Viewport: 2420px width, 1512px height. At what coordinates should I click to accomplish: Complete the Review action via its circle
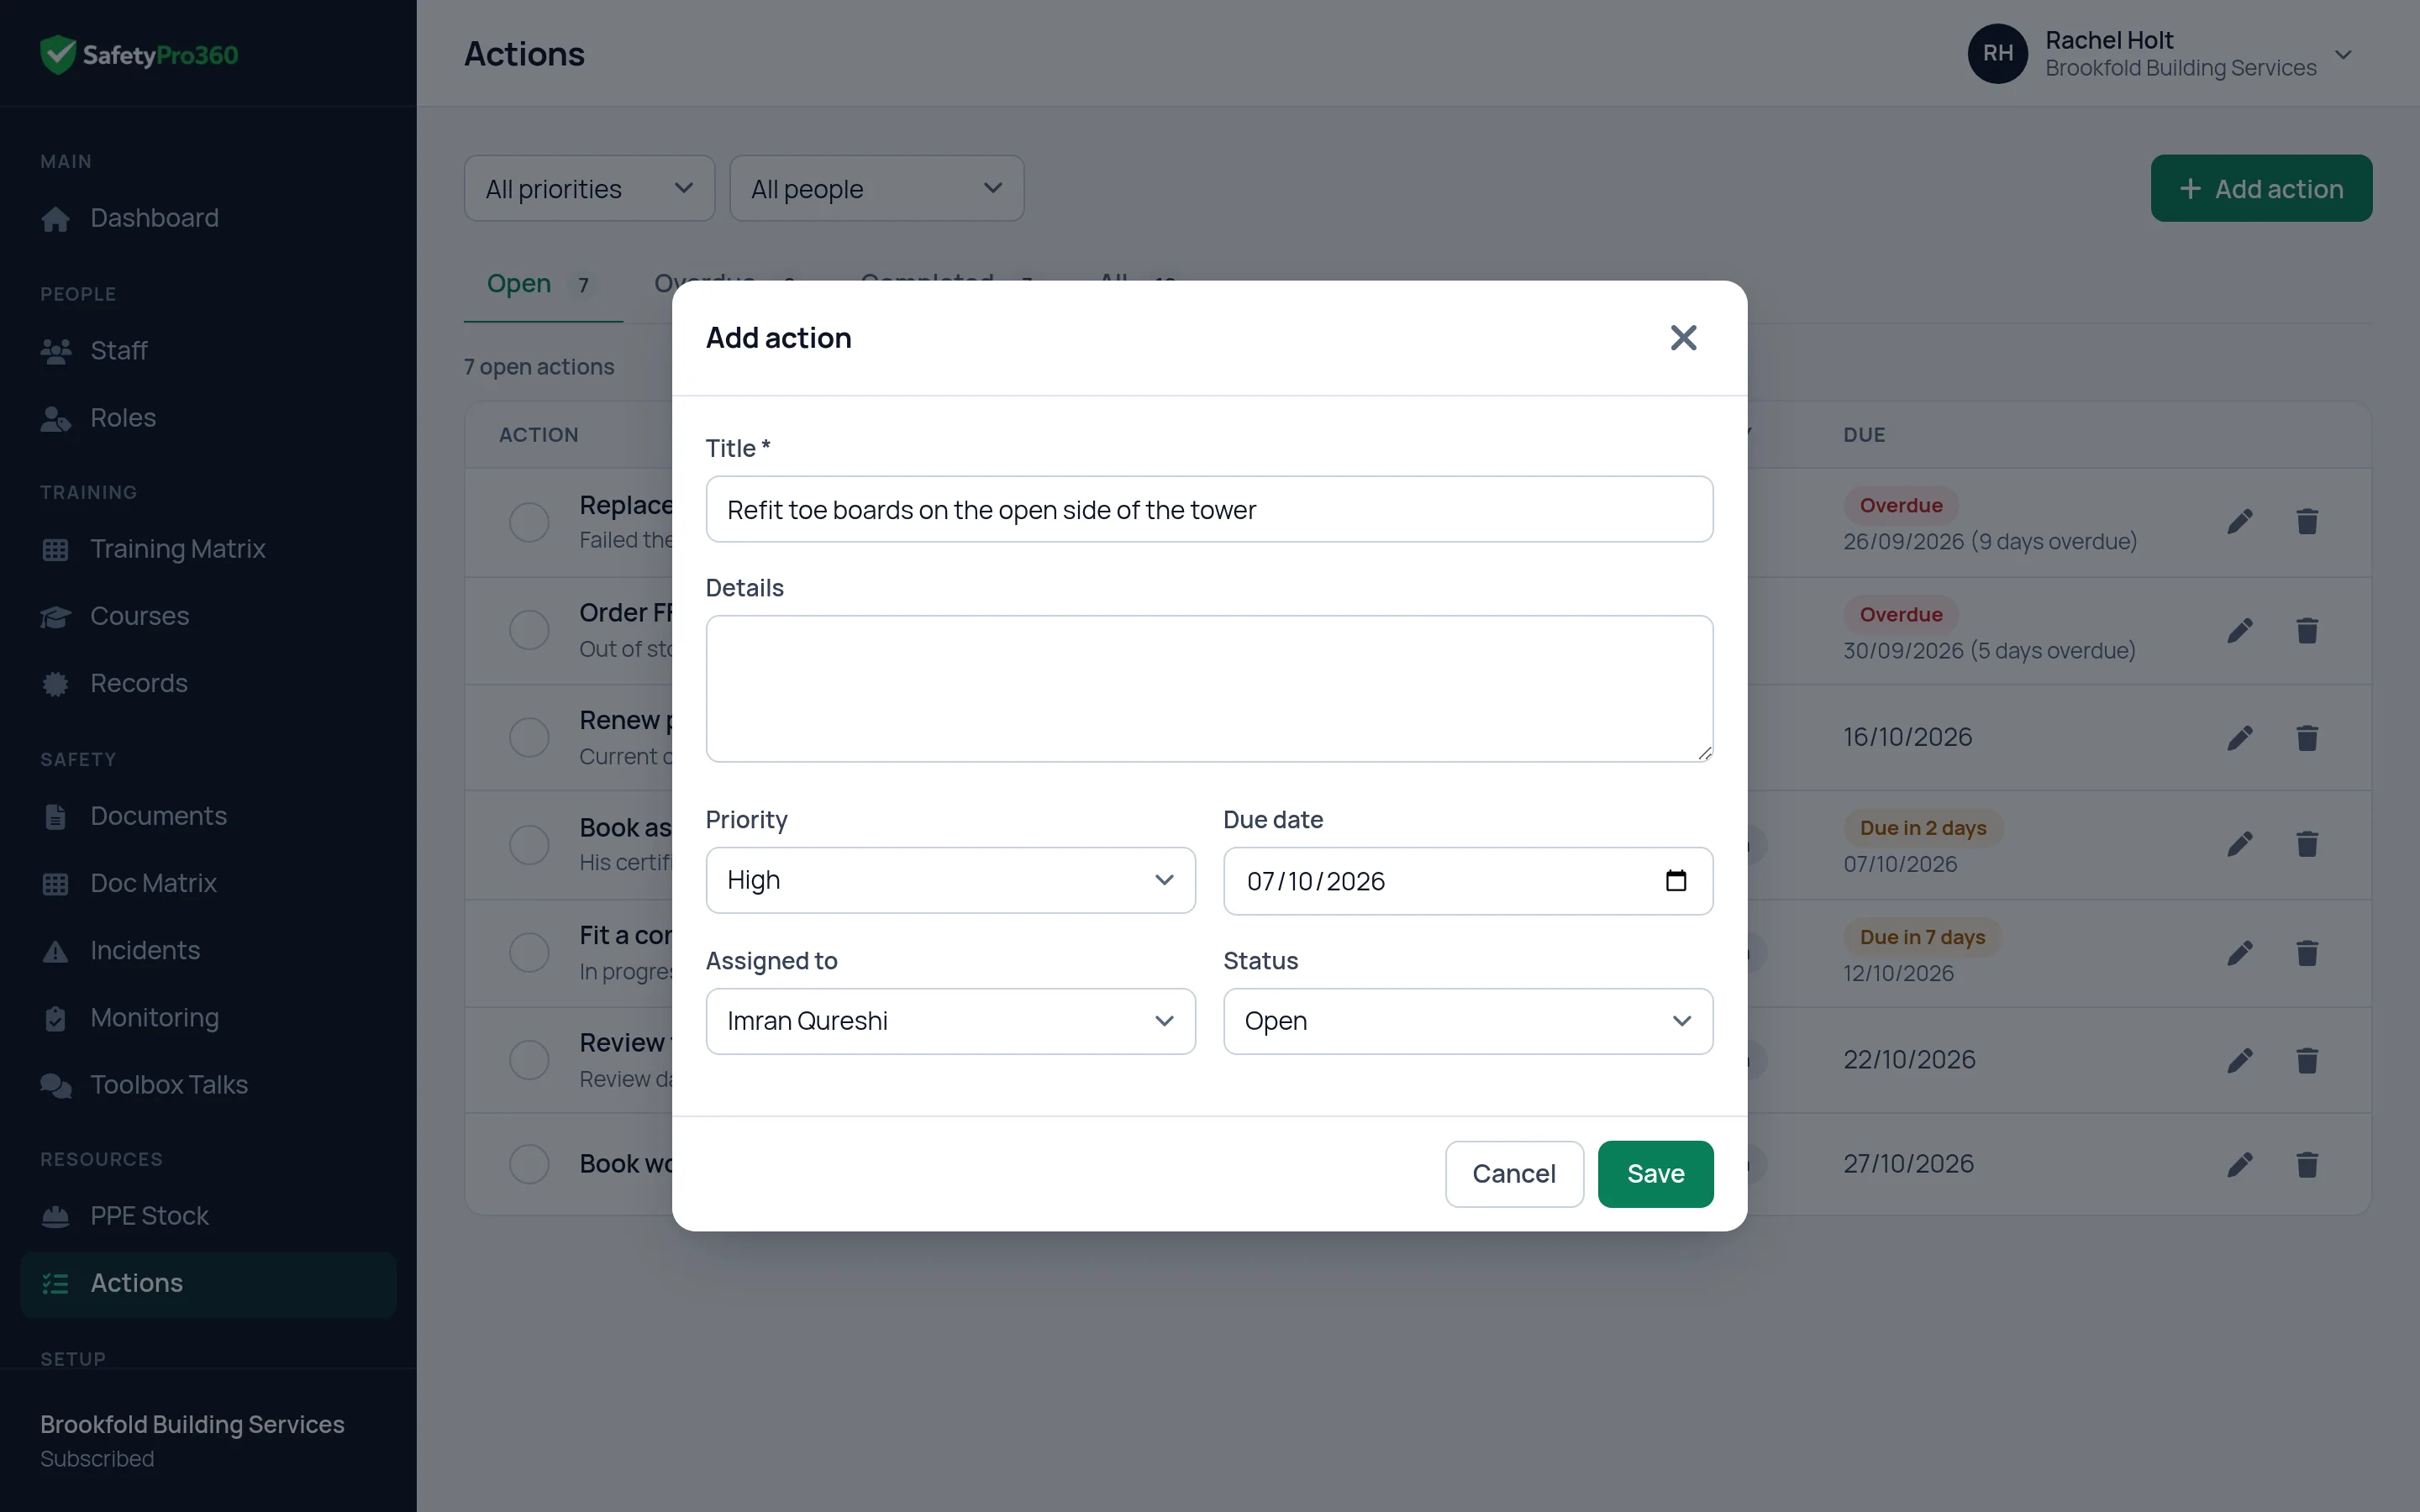pyautogui.click(x=529, y=1060)
